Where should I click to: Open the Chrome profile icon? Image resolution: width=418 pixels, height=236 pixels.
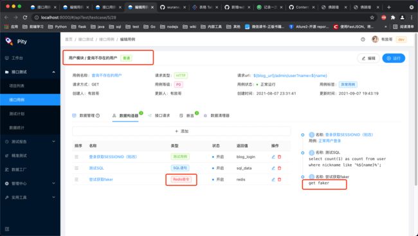(403, 17)
